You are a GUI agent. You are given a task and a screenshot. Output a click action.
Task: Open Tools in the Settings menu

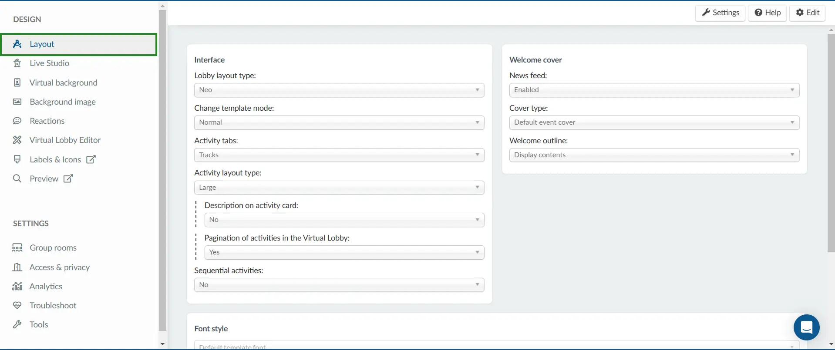click(x=39, y=324)
